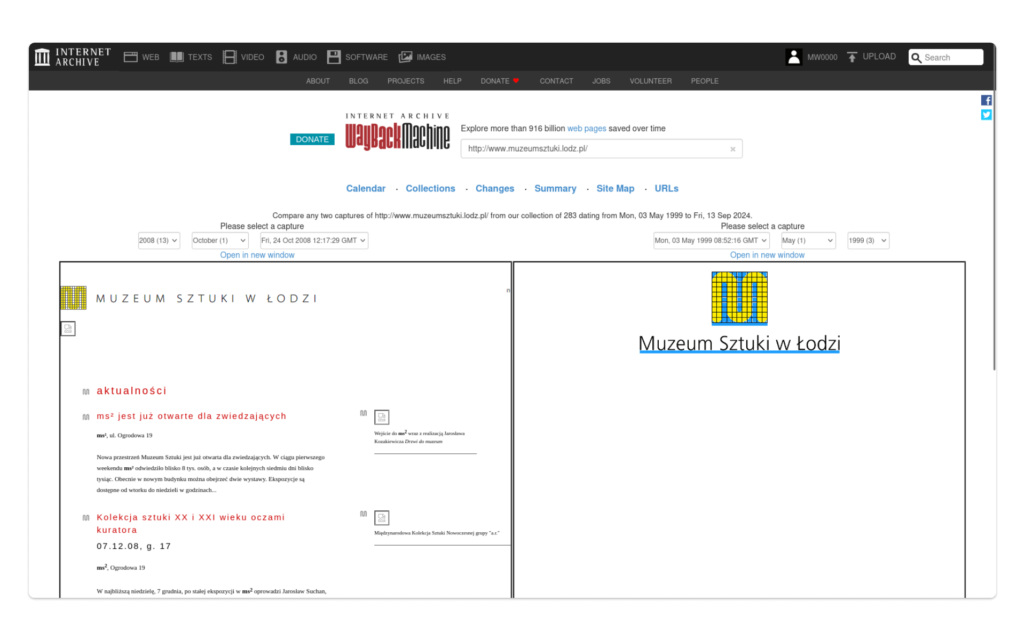Click broken image icon below the museum header

click(68, 329)
